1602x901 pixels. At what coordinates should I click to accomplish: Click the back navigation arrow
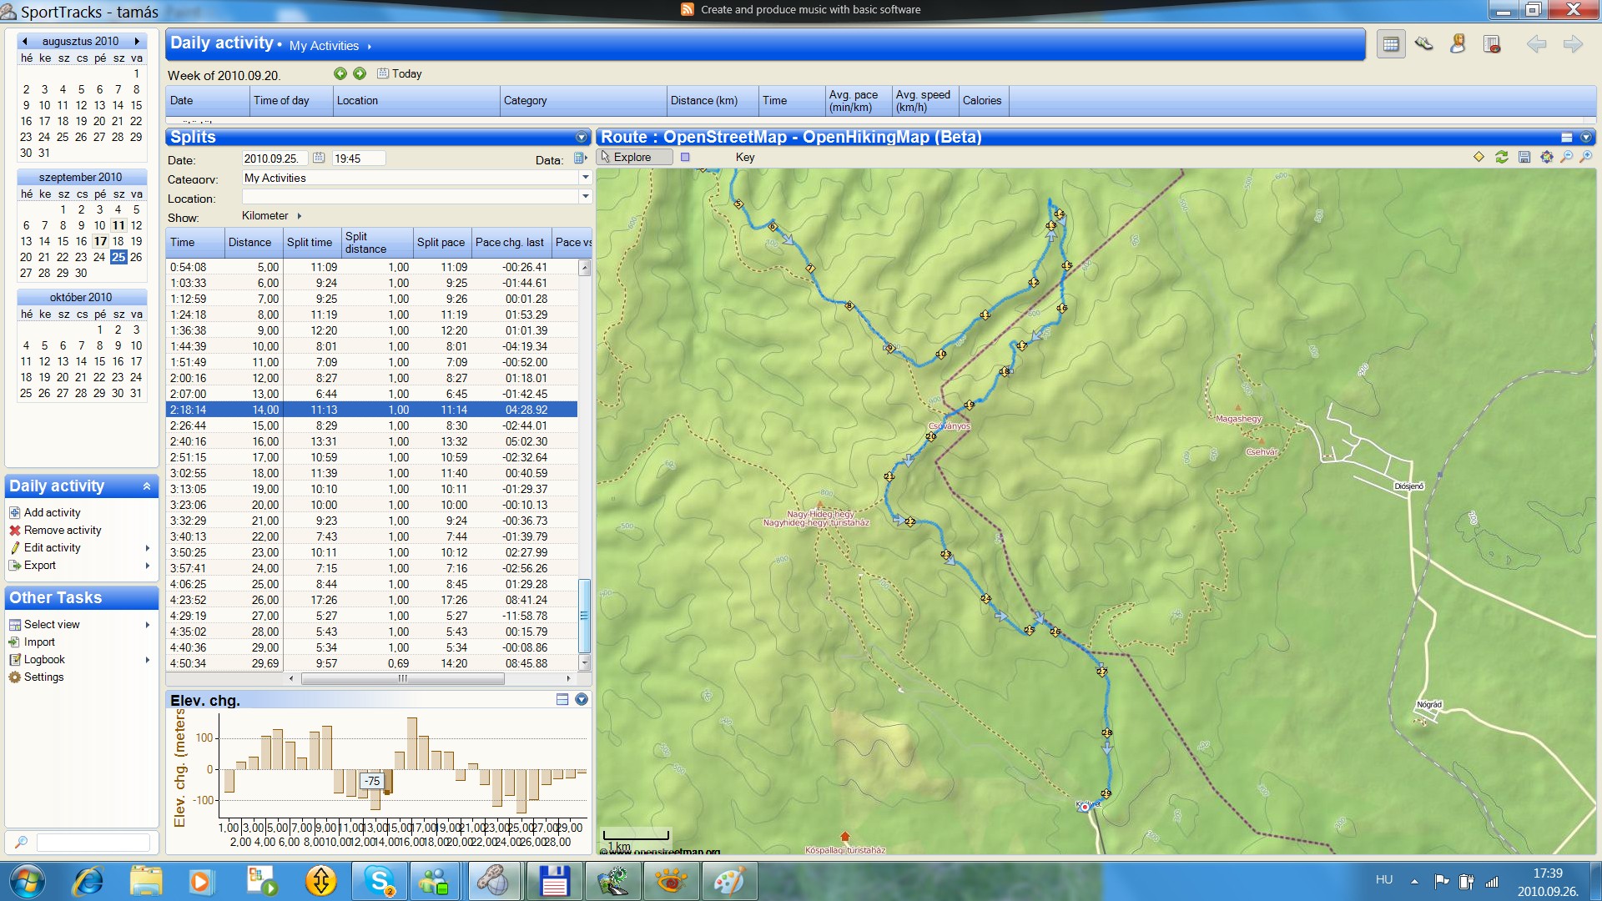click(1536, 44)
